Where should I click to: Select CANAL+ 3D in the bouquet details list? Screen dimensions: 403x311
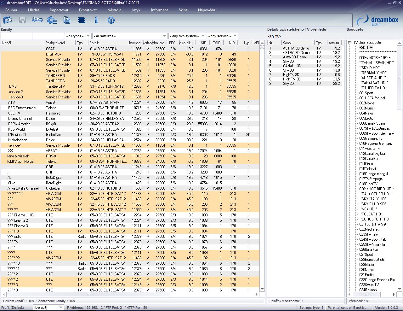[304, 66]
